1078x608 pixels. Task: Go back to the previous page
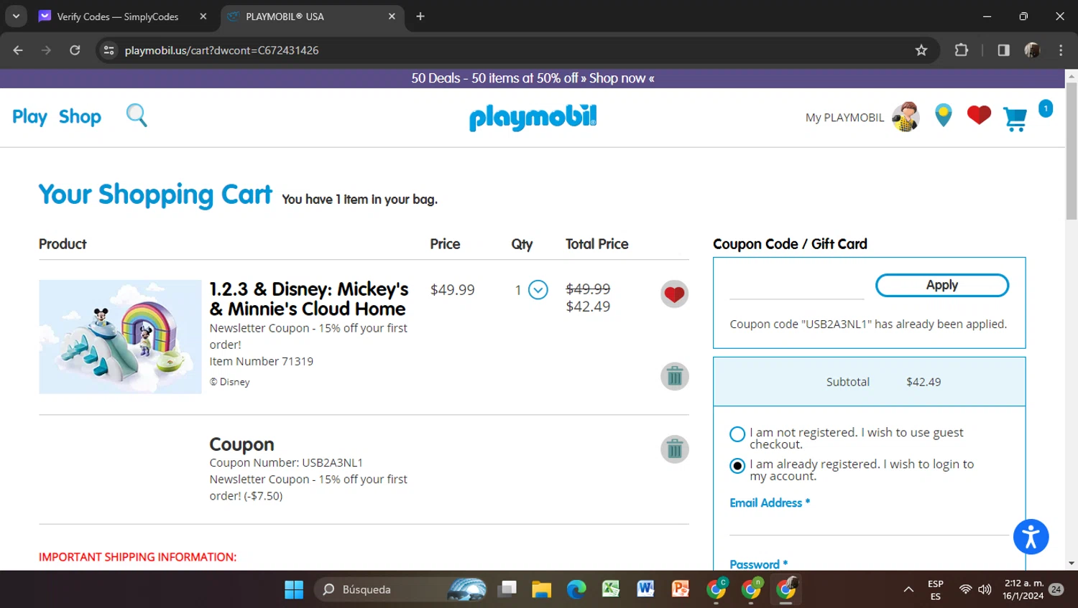coord(18,50)
